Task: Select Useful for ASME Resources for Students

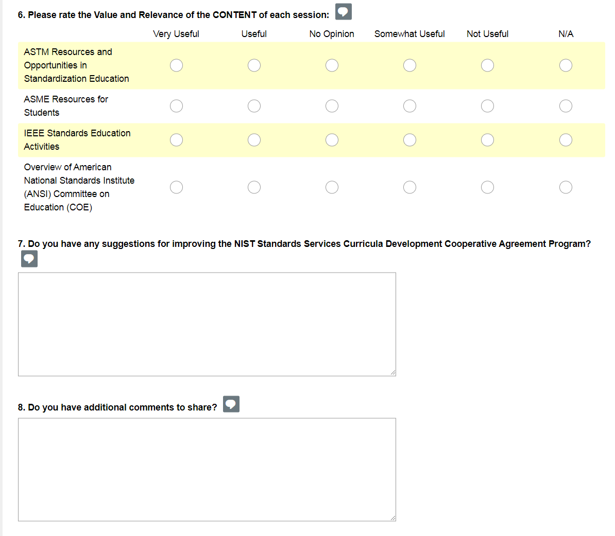Action: click(254, 106)
